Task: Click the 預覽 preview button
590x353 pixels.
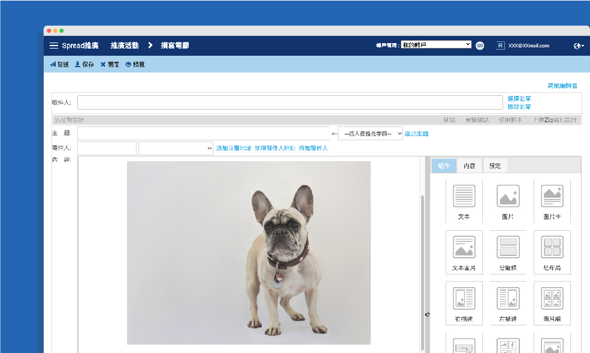Action: [x=135, y=64]
